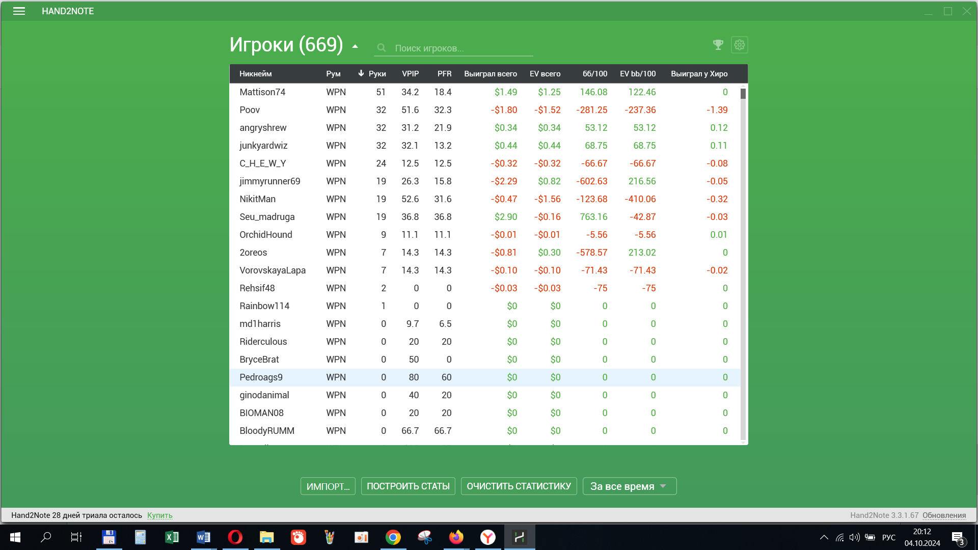Open the floppy disk app on taskbar

point(108,537)
